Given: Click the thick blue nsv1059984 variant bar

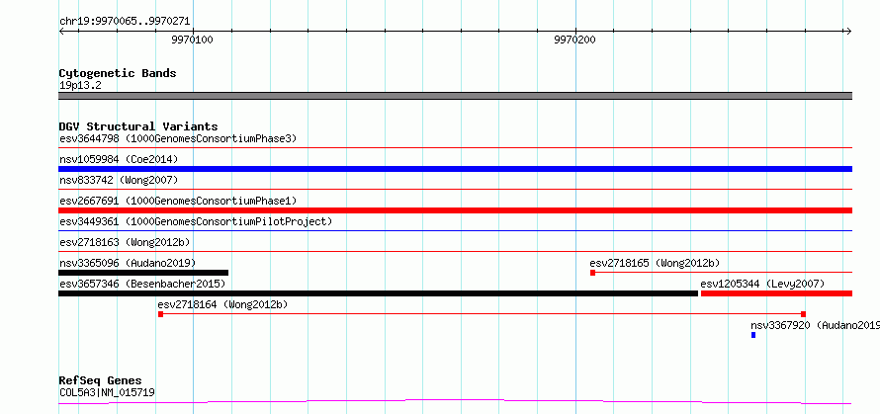Looking at the screenshot, I should (455, 169).
